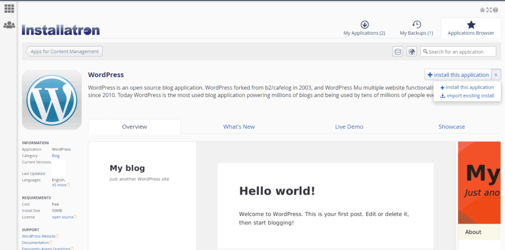
Task: Open help via the question mark icon
Action: (495, 10)
